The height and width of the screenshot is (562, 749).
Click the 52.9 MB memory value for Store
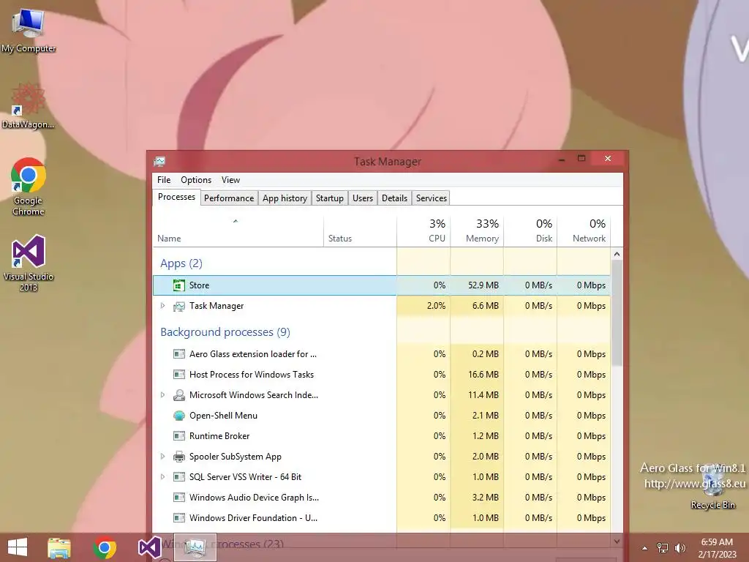483,285
